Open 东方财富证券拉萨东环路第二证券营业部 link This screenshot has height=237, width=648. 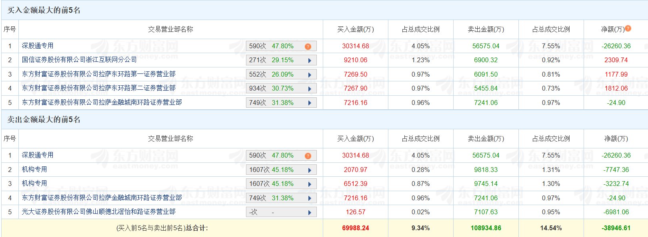point(98,88)
